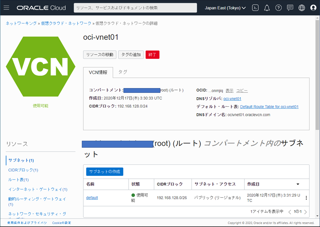
Task: Select CIDRブロック(1) in resources list
Action: coord(23,170)
